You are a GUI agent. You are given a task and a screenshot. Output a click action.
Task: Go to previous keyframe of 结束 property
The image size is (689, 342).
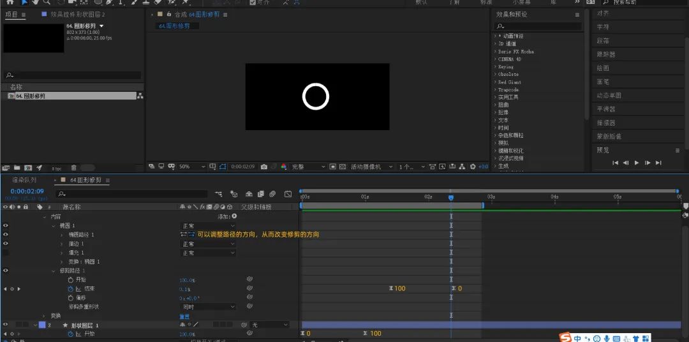coord(5,289)
